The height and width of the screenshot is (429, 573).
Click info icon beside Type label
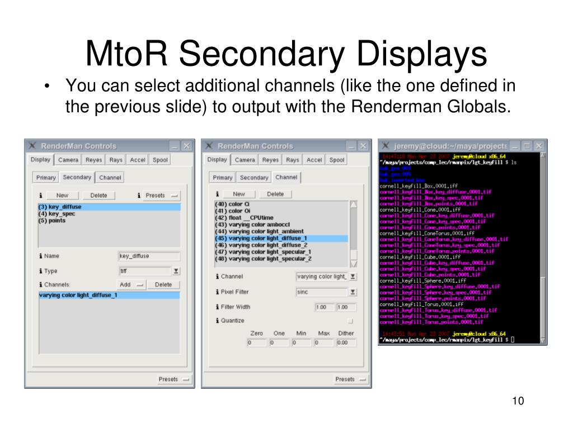pos(41,271)
